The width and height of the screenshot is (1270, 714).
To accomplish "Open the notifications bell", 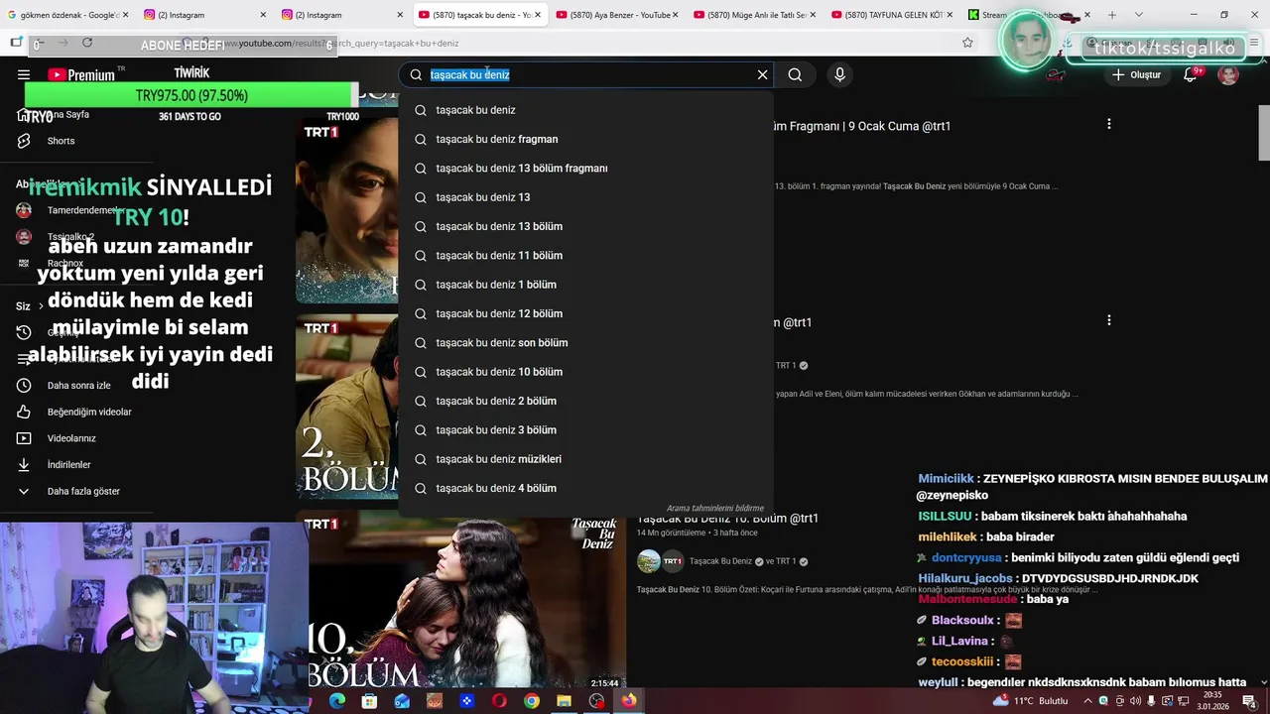I will [x=1190, y=75].
